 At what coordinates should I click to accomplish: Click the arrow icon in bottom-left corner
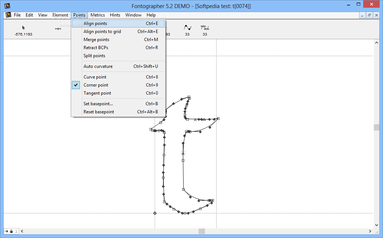pyautogui.click(x=6, y=231)
